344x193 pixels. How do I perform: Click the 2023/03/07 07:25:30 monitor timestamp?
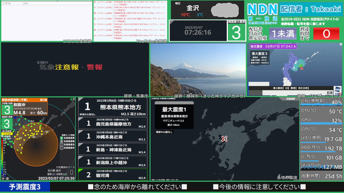(56, 178)
